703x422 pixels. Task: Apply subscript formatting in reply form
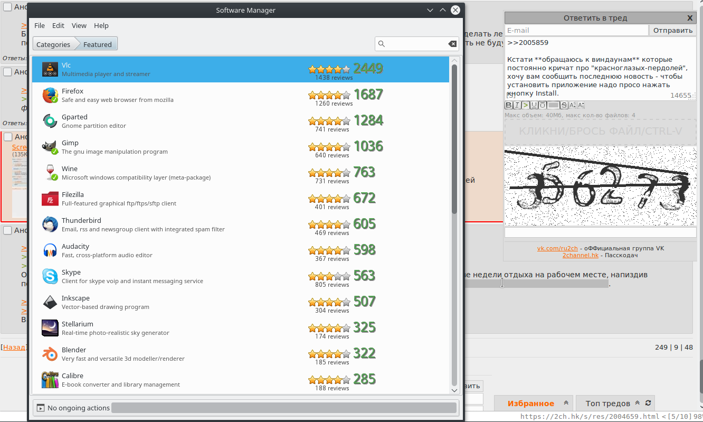coord(581,105)
